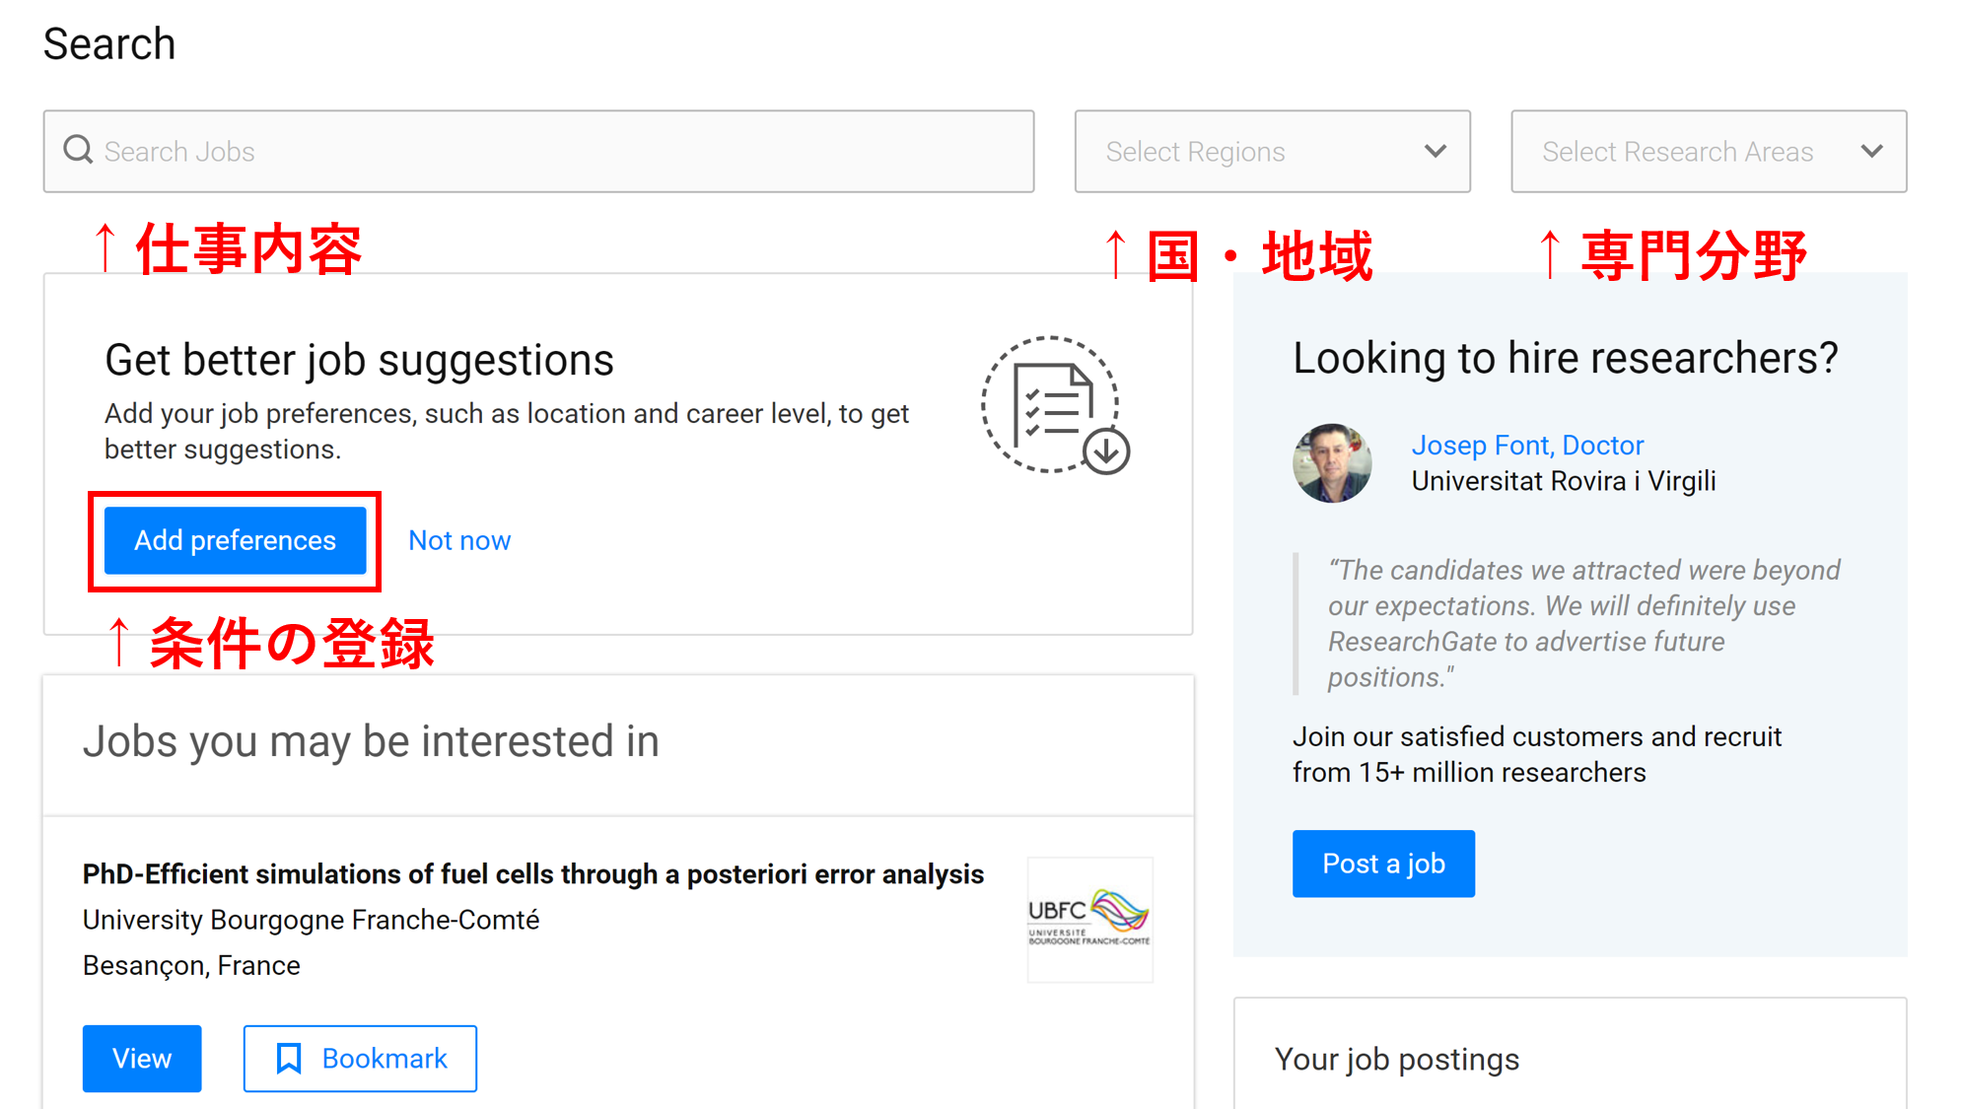The image size is (1962, 1109).
Task: Expand the Your job postings section
Action: (x=1397, y=1059)
